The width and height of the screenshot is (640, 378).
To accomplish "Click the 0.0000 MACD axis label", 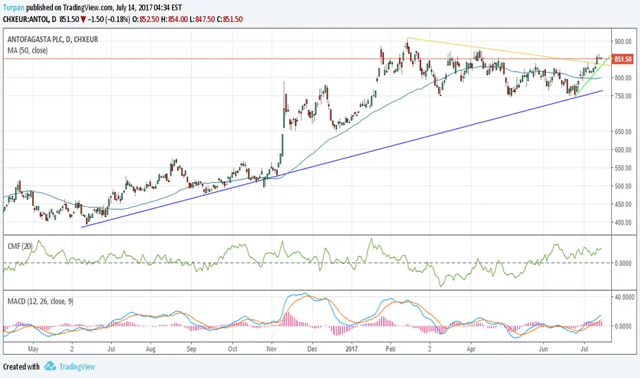I will pos(623,326).
